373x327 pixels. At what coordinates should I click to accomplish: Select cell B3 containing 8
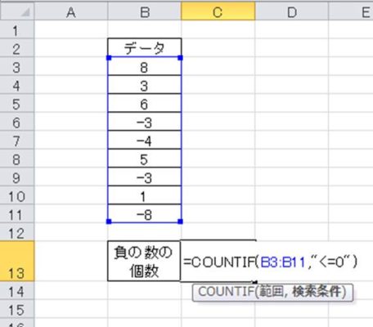point(145,66)
